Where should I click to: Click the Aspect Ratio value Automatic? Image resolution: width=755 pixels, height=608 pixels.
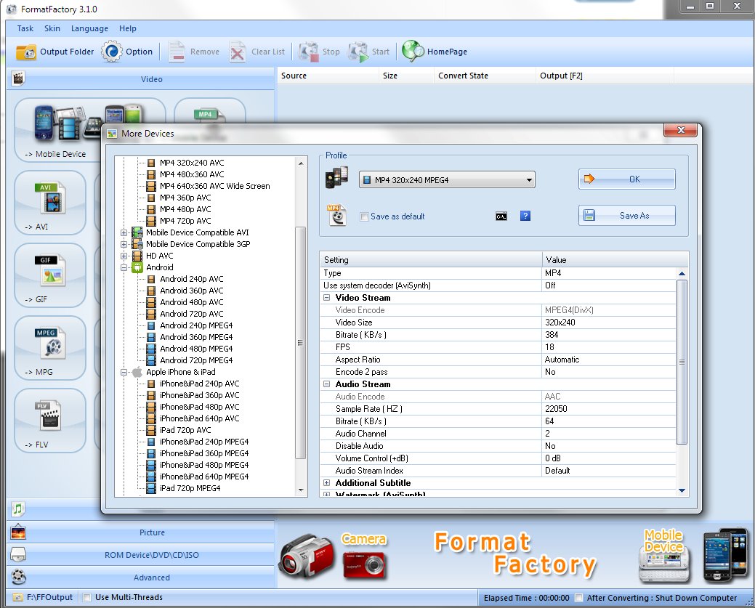tap(609, 360)
